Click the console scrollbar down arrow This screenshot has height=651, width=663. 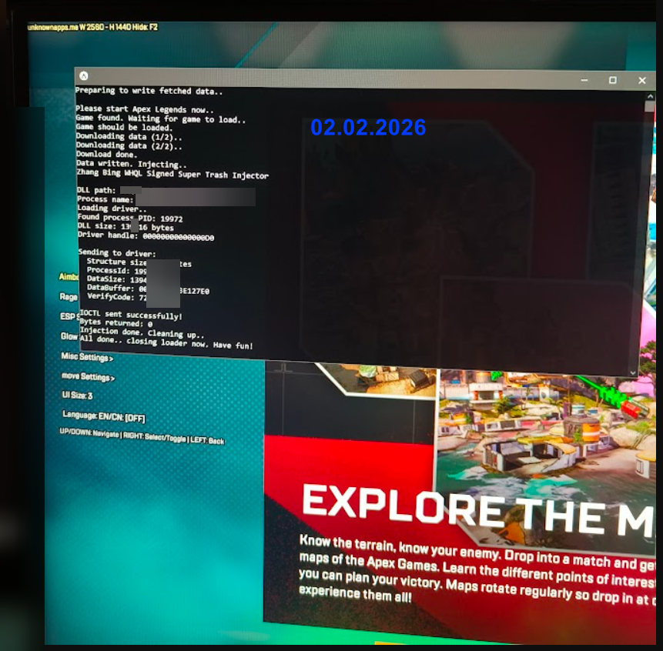tap(633, 372)
